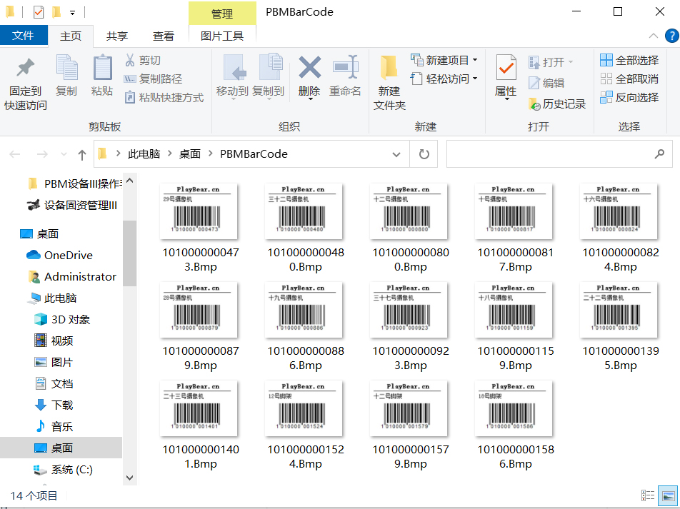This screenshot has height=509, width=680.
Task: Click the 历史记录 history icon
Action: (x=535, y=104)
